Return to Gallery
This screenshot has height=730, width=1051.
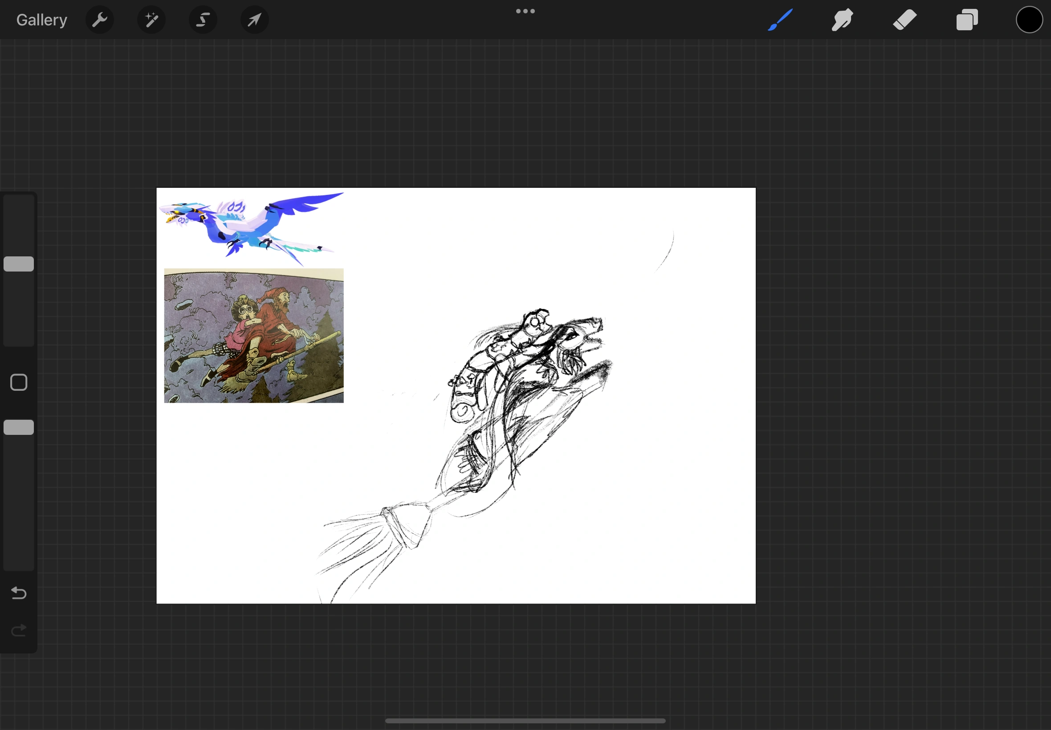point(41,20)
